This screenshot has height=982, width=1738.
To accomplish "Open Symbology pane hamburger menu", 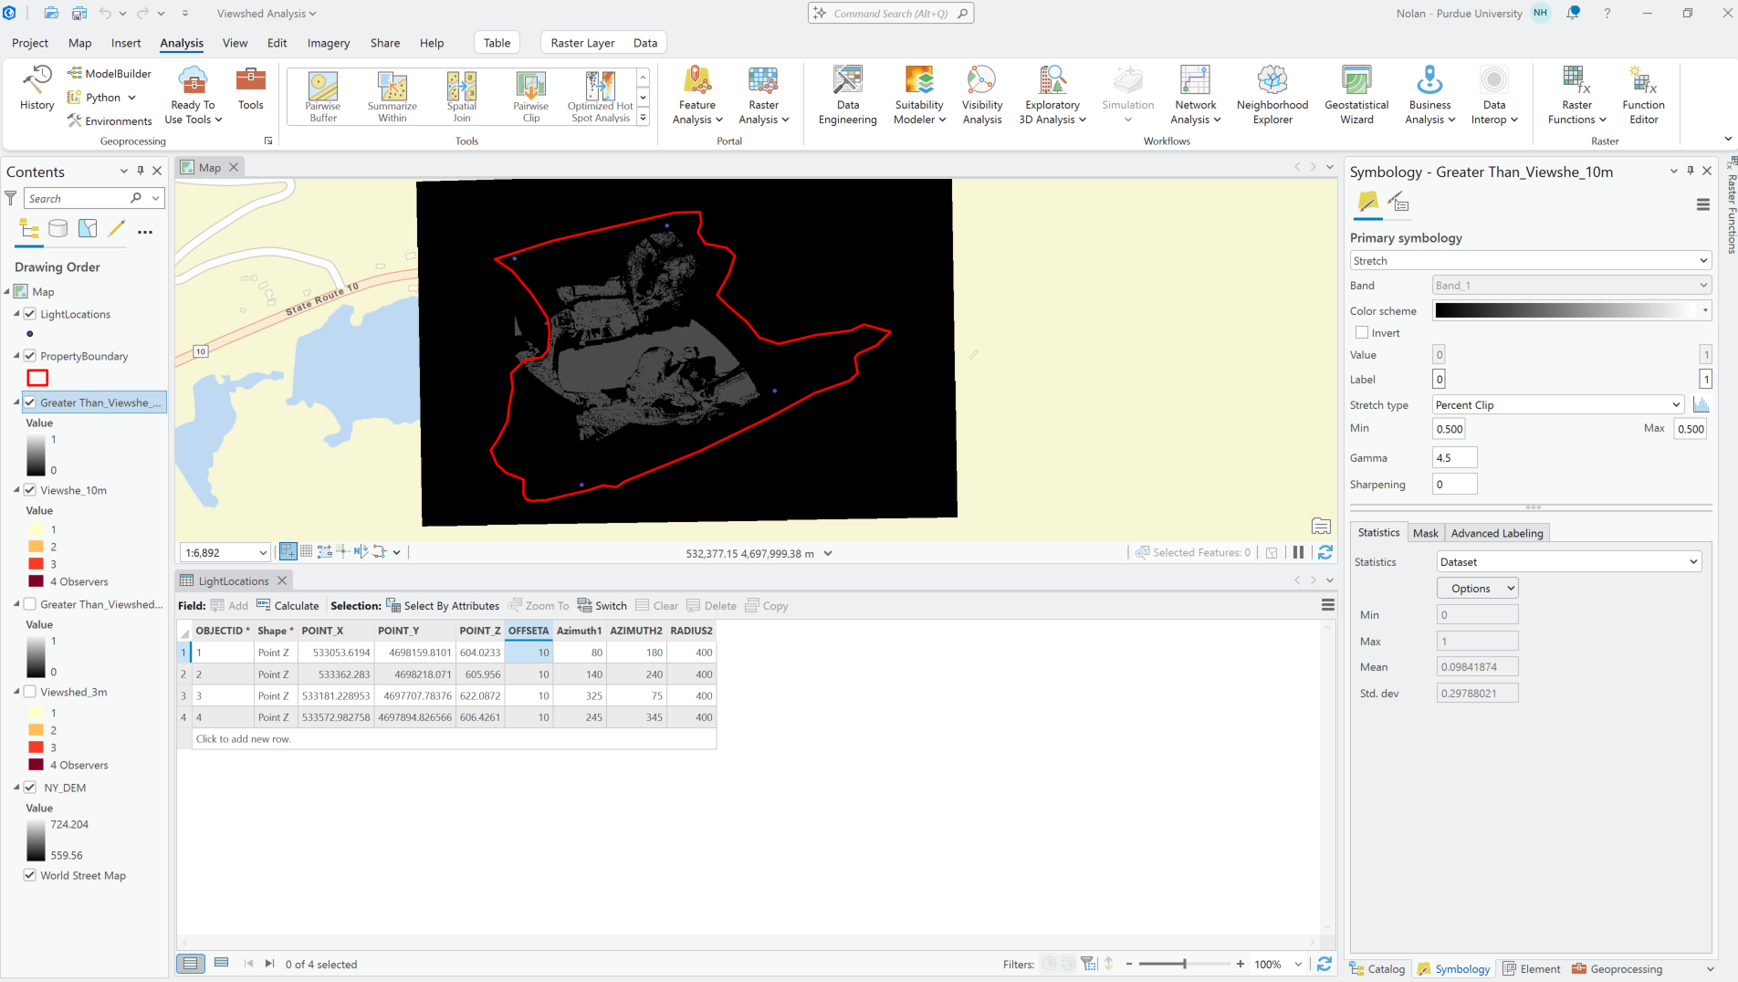I will coord(1702,205).
